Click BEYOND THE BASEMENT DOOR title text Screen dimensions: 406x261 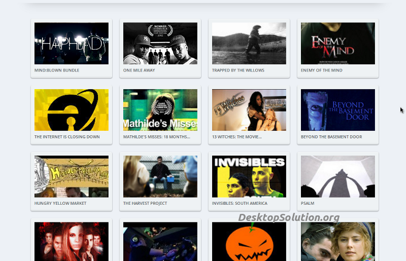(x=331, y=136)
